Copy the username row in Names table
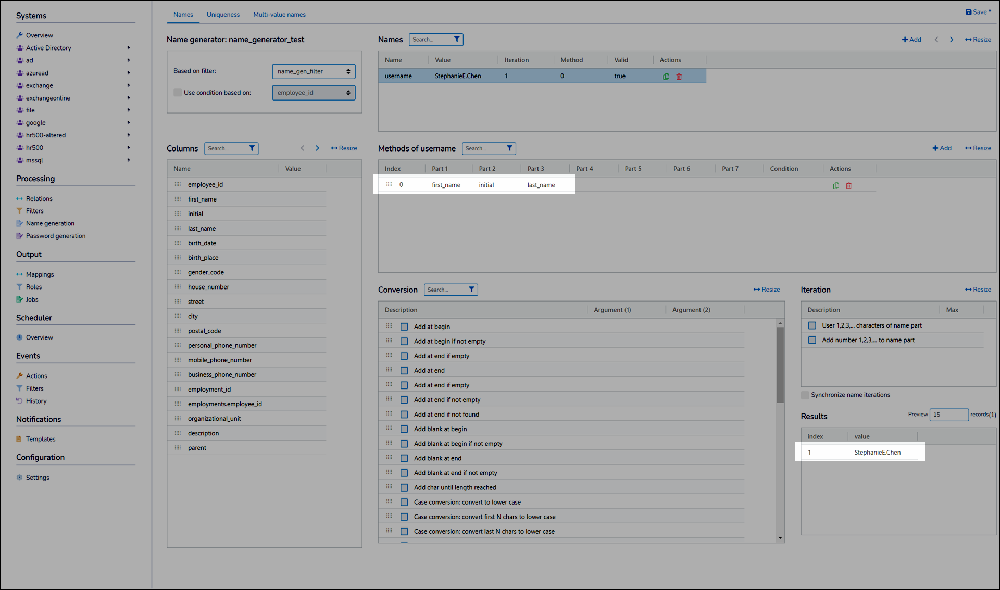 point(666,77)
